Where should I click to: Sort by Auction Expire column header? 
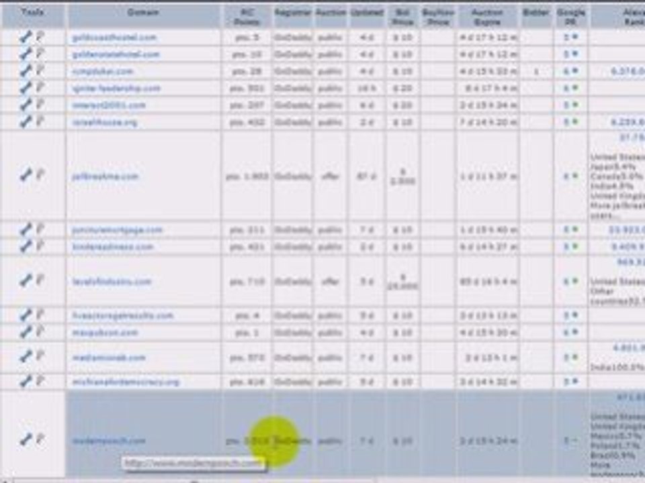[x=487, y=17]
